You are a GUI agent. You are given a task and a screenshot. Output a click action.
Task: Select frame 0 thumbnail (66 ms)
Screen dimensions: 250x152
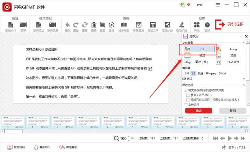[x=13, y=123]
